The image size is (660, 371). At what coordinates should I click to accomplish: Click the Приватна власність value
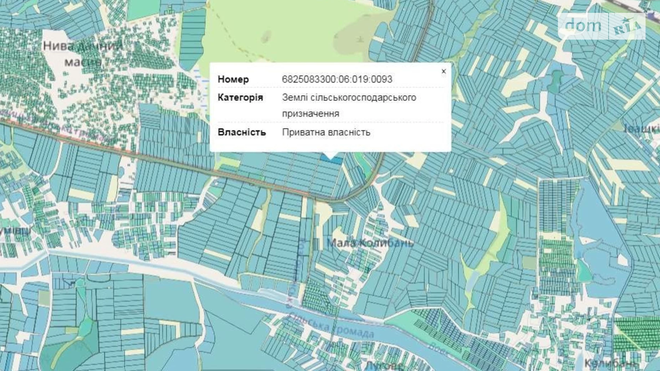326,132
